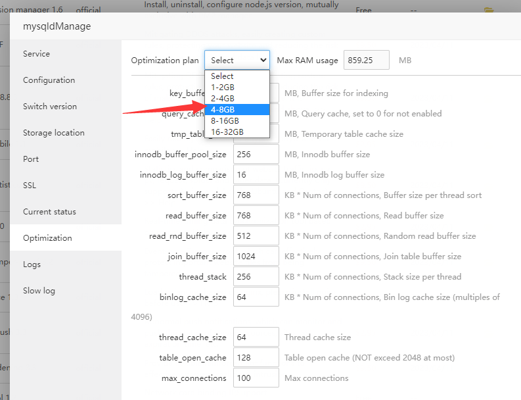Collapse the Optimization plan dropdown

(237, 60)
